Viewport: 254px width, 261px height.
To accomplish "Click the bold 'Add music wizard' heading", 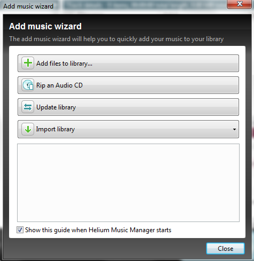I will 45,26.
